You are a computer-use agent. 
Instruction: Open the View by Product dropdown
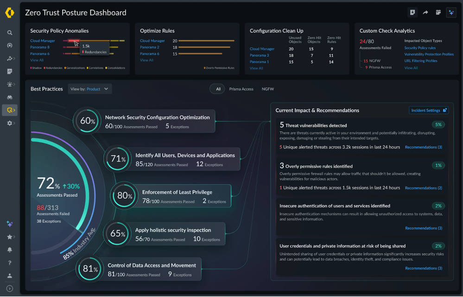(90, 89)
